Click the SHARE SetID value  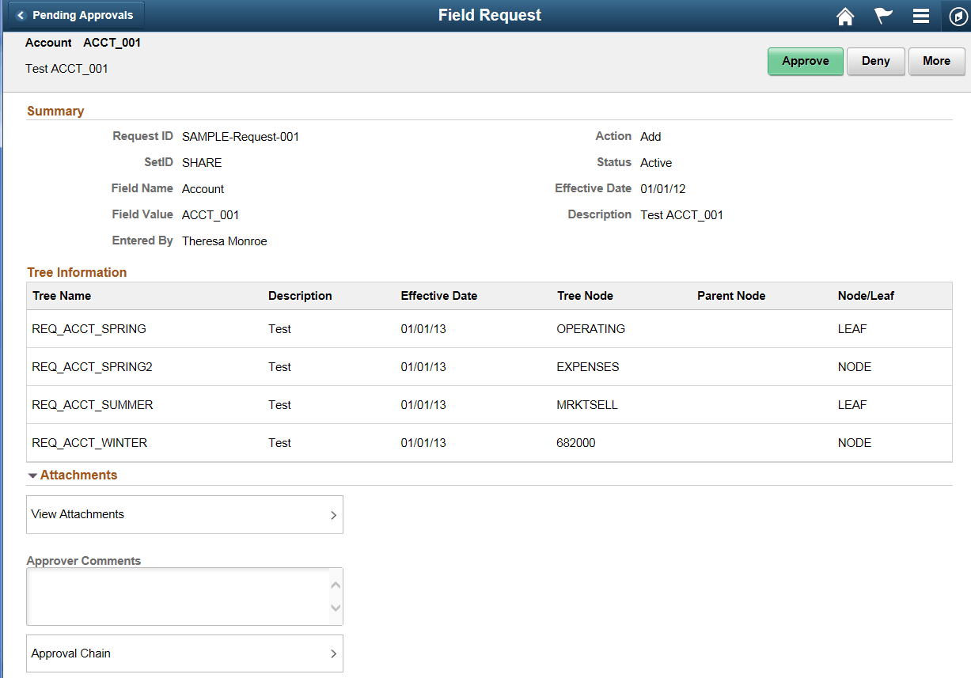202,163
